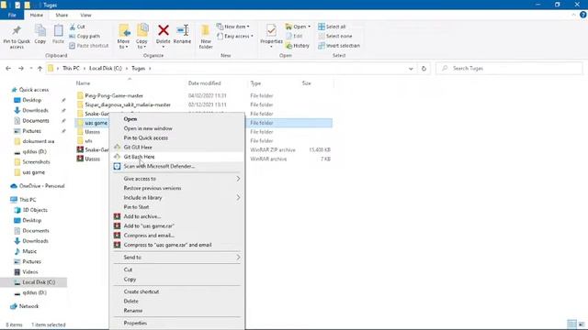Open the Easy access dropdown
Screen dimensions: 588x330
[x=235, y=37]
